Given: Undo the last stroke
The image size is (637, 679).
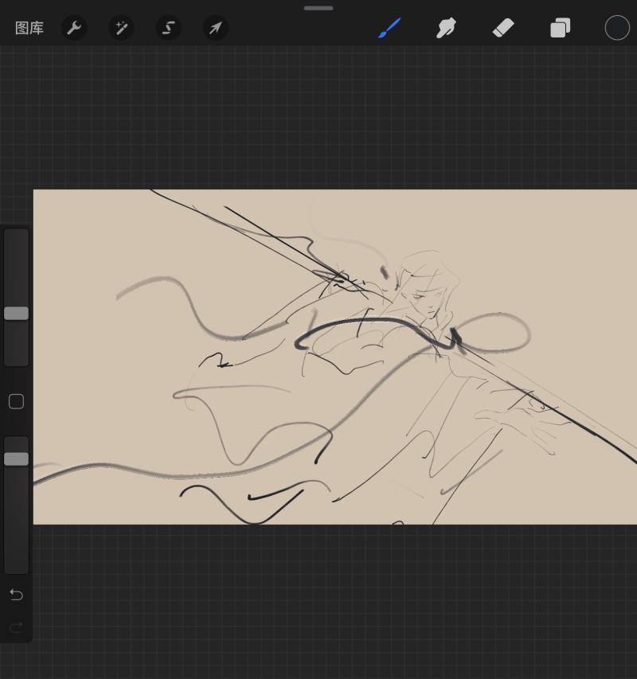Looking at the screenshot, I should pyautogui.click(x=17, y=595).
